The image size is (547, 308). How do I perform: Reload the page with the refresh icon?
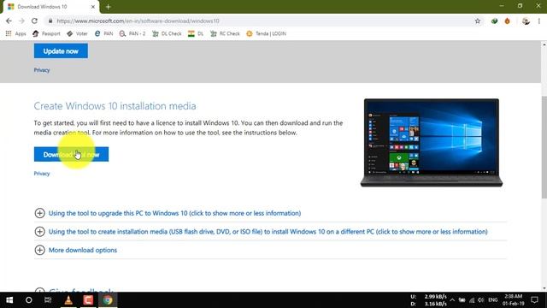coord(34,21)
